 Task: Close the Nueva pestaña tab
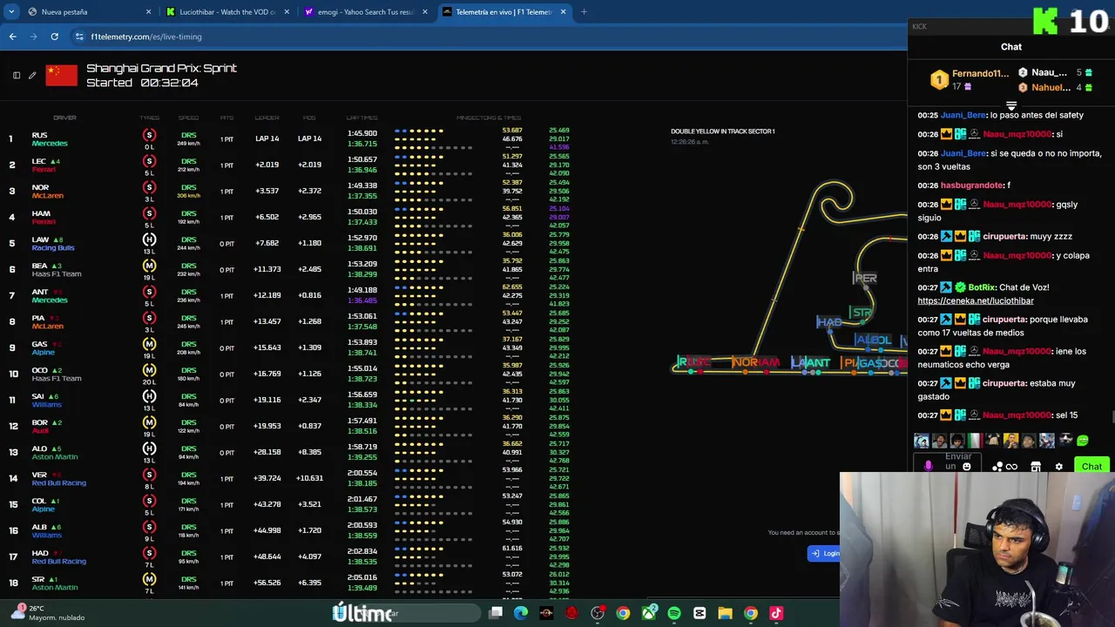click(148, 12)
